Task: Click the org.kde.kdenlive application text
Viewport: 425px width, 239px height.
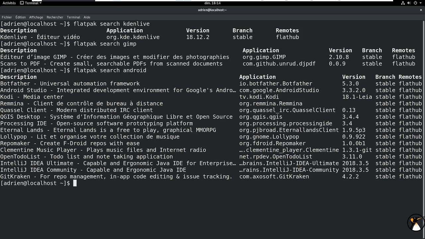Action: tap(133, 37)
